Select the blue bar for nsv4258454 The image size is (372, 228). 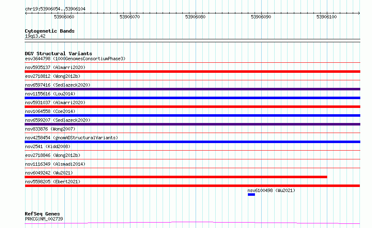click(192, 142)
